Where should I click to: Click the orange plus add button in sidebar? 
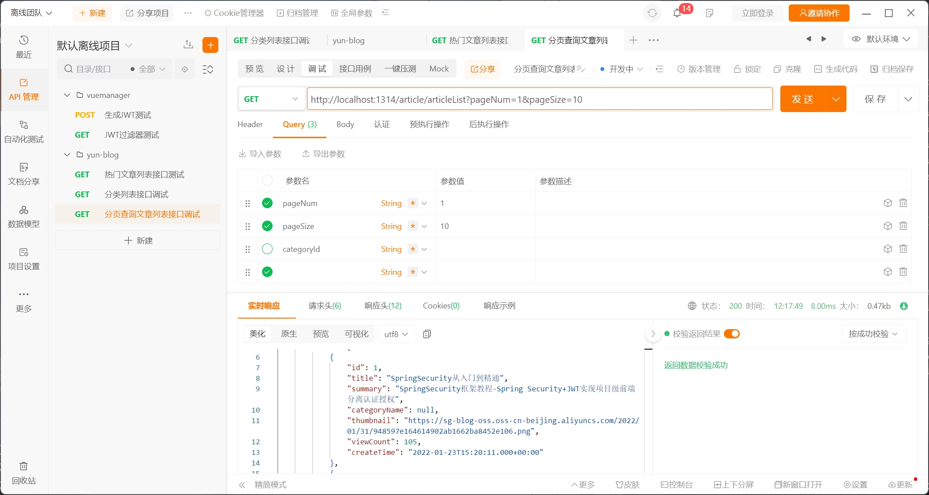(210, 45)
